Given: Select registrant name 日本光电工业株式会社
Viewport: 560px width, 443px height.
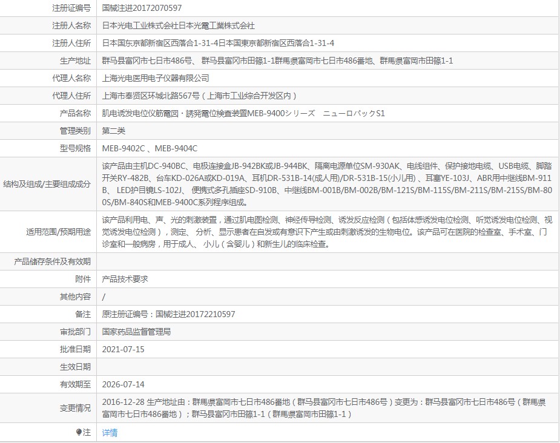Looking at the screenshot, I should pos(140,25).
